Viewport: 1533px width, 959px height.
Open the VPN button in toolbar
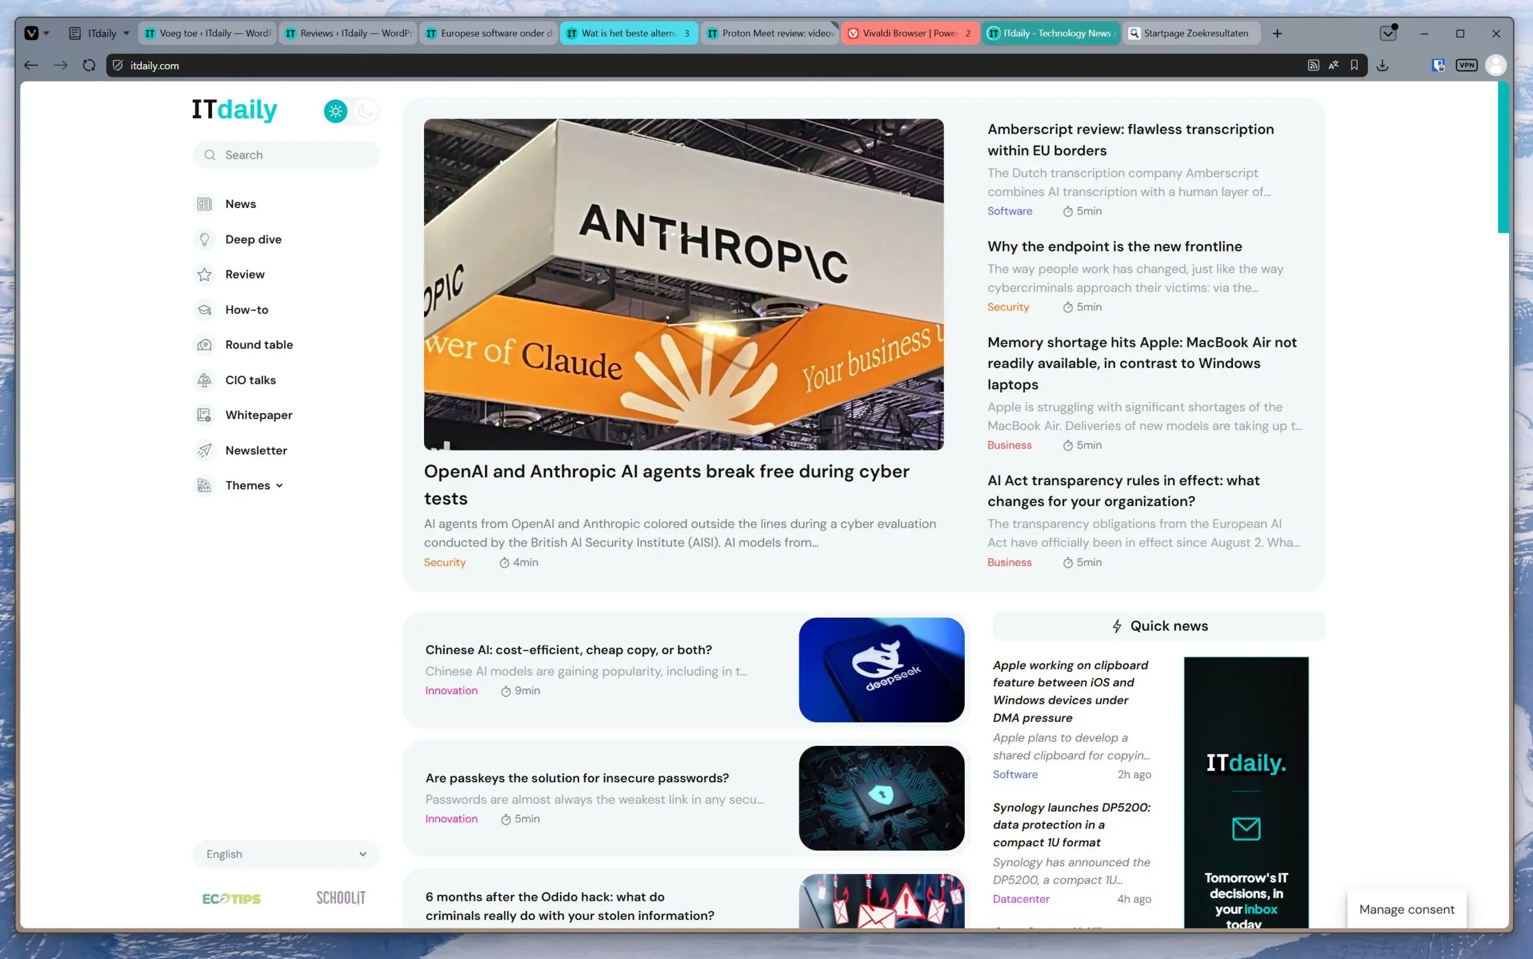[x=1467, y=65]
